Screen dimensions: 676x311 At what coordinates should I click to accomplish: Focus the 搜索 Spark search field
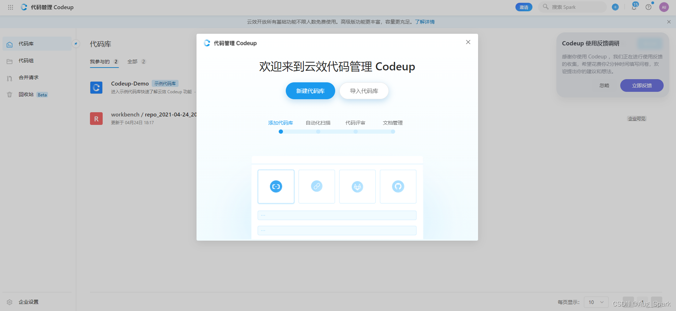click(x=572, y=7)
